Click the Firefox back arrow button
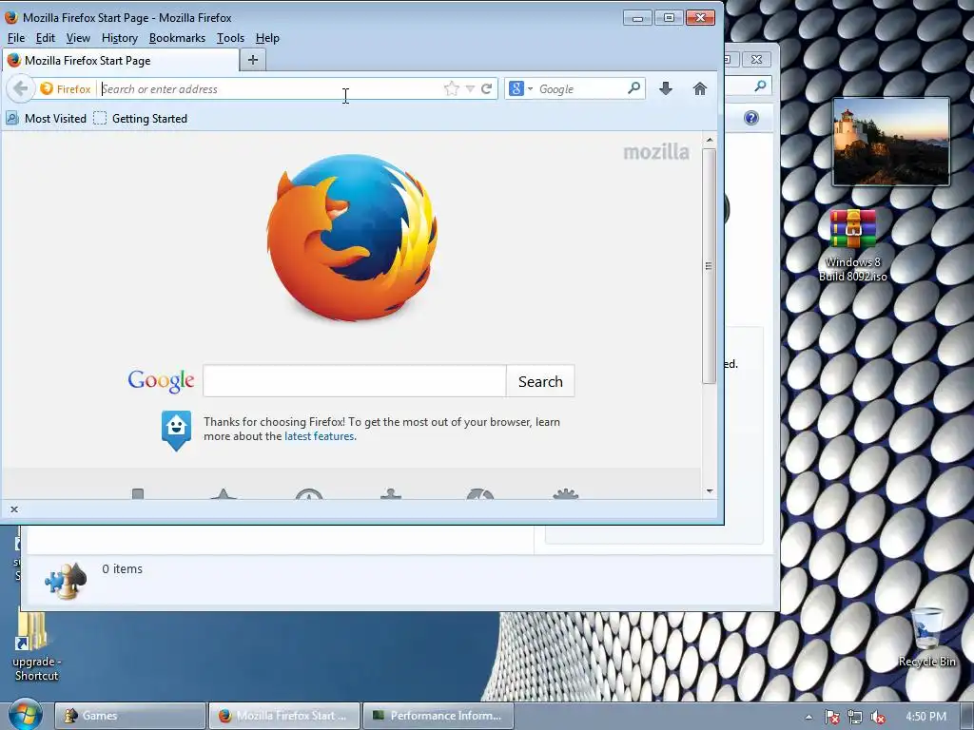The image size is (974, 730). pos(20,88)
